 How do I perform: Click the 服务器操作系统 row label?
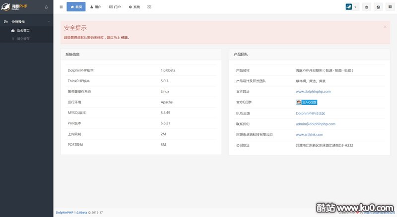pyautogui.click(x=79, y=92)
